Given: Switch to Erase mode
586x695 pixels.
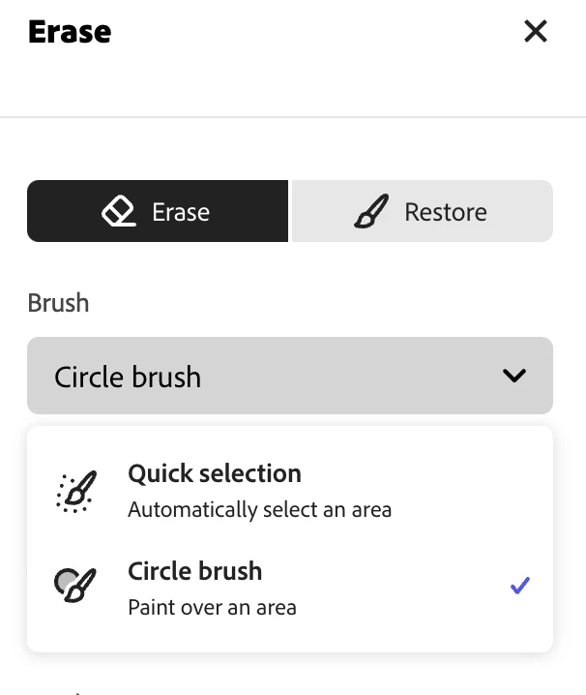Looking at the screenshot, I should [x=158, y=211].
